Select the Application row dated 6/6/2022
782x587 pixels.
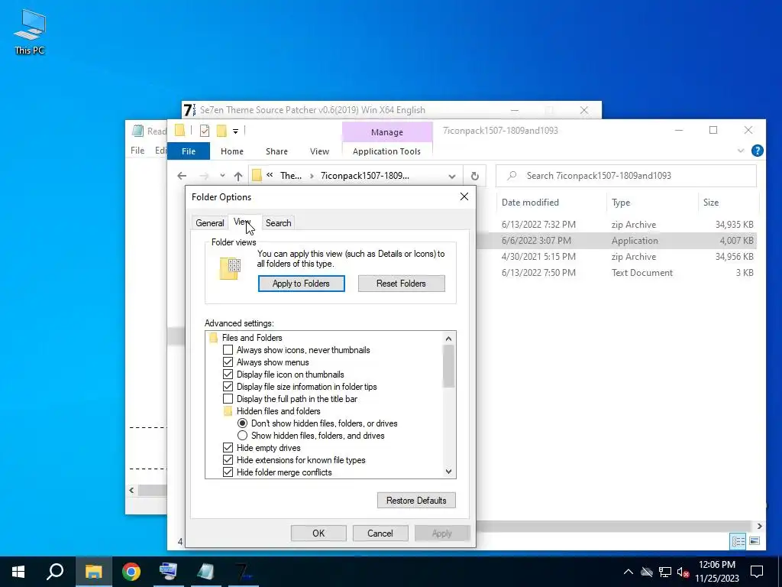coord(616,241)
